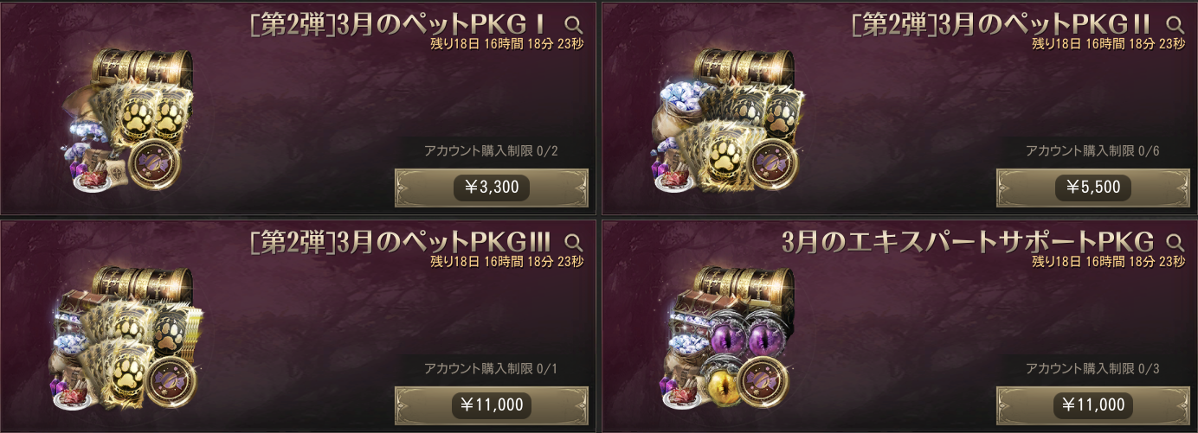Buy ペットPKG Ⅱ with the ¥5,500 button
The image size is (1198, 433).
click(1094, 188)
